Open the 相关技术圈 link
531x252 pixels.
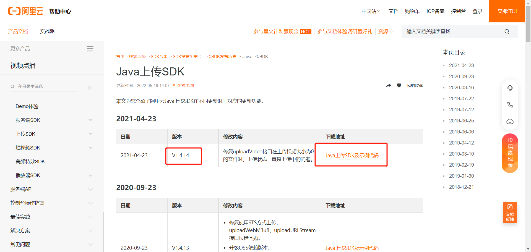coord(183,86)
